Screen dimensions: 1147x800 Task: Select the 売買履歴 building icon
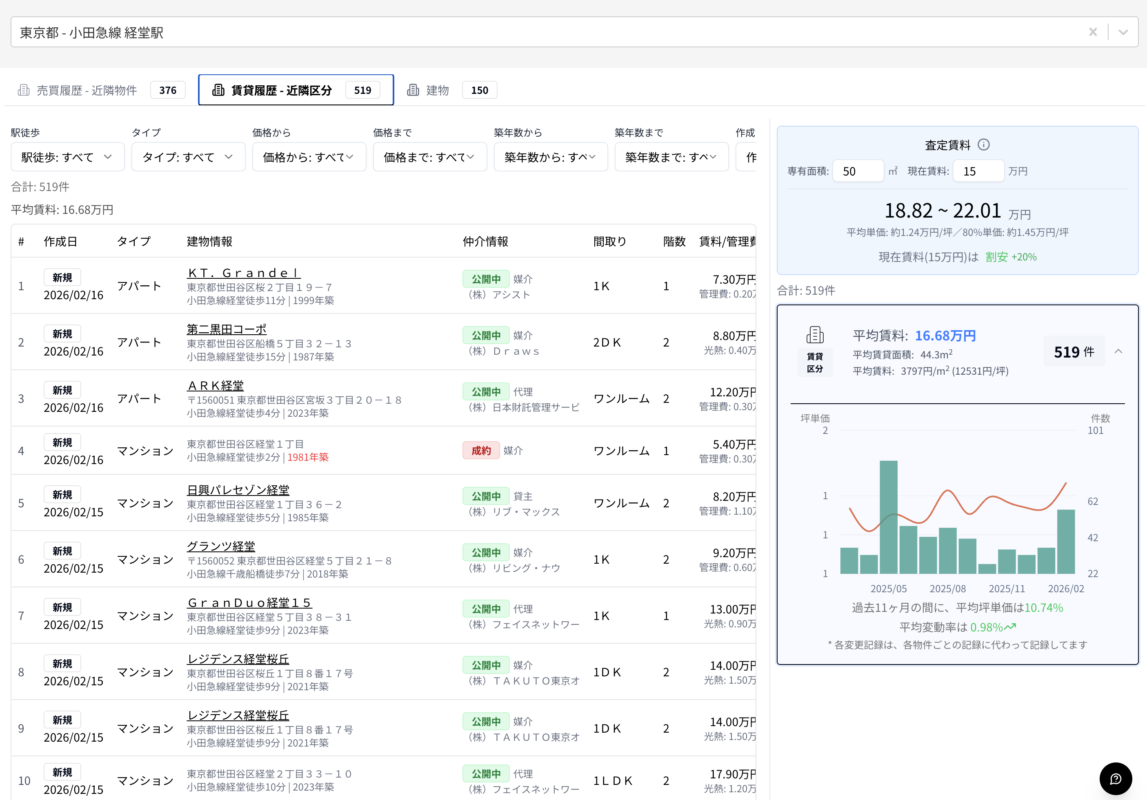click(x=24, y=90)
